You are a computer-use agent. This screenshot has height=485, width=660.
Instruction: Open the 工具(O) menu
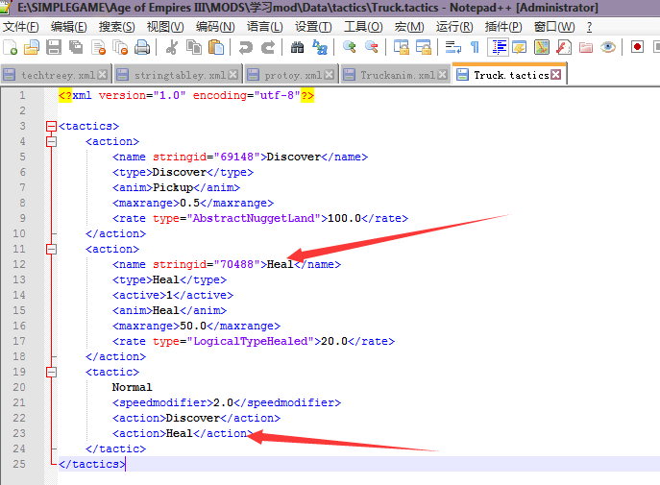tap(363, 27)
